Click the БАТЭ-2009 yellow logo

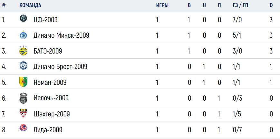(23, 51)
